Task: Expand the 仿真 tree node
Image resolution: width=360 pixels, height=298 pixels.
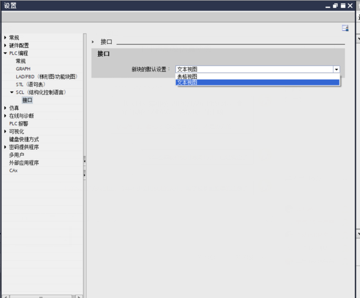Action: [5, 108]
